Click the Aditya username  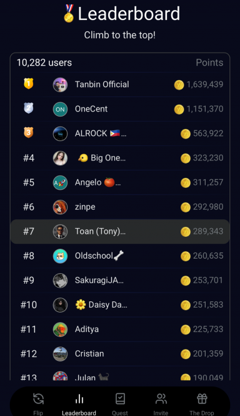point(87,330)
